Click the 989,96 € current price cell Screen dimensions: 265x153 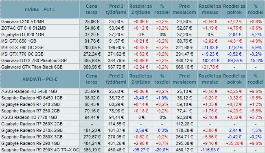(x=92, y=67)
